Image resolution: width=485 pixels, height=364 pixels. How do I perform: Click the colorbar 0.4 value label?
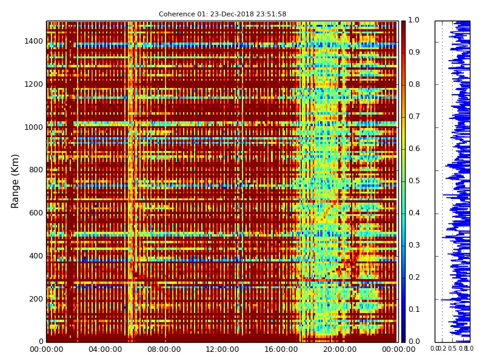tap(414, 213)
